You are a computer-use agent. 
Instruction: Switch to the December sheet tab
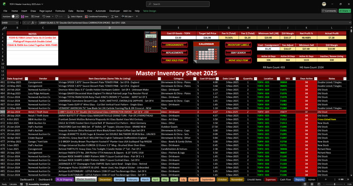105,179
